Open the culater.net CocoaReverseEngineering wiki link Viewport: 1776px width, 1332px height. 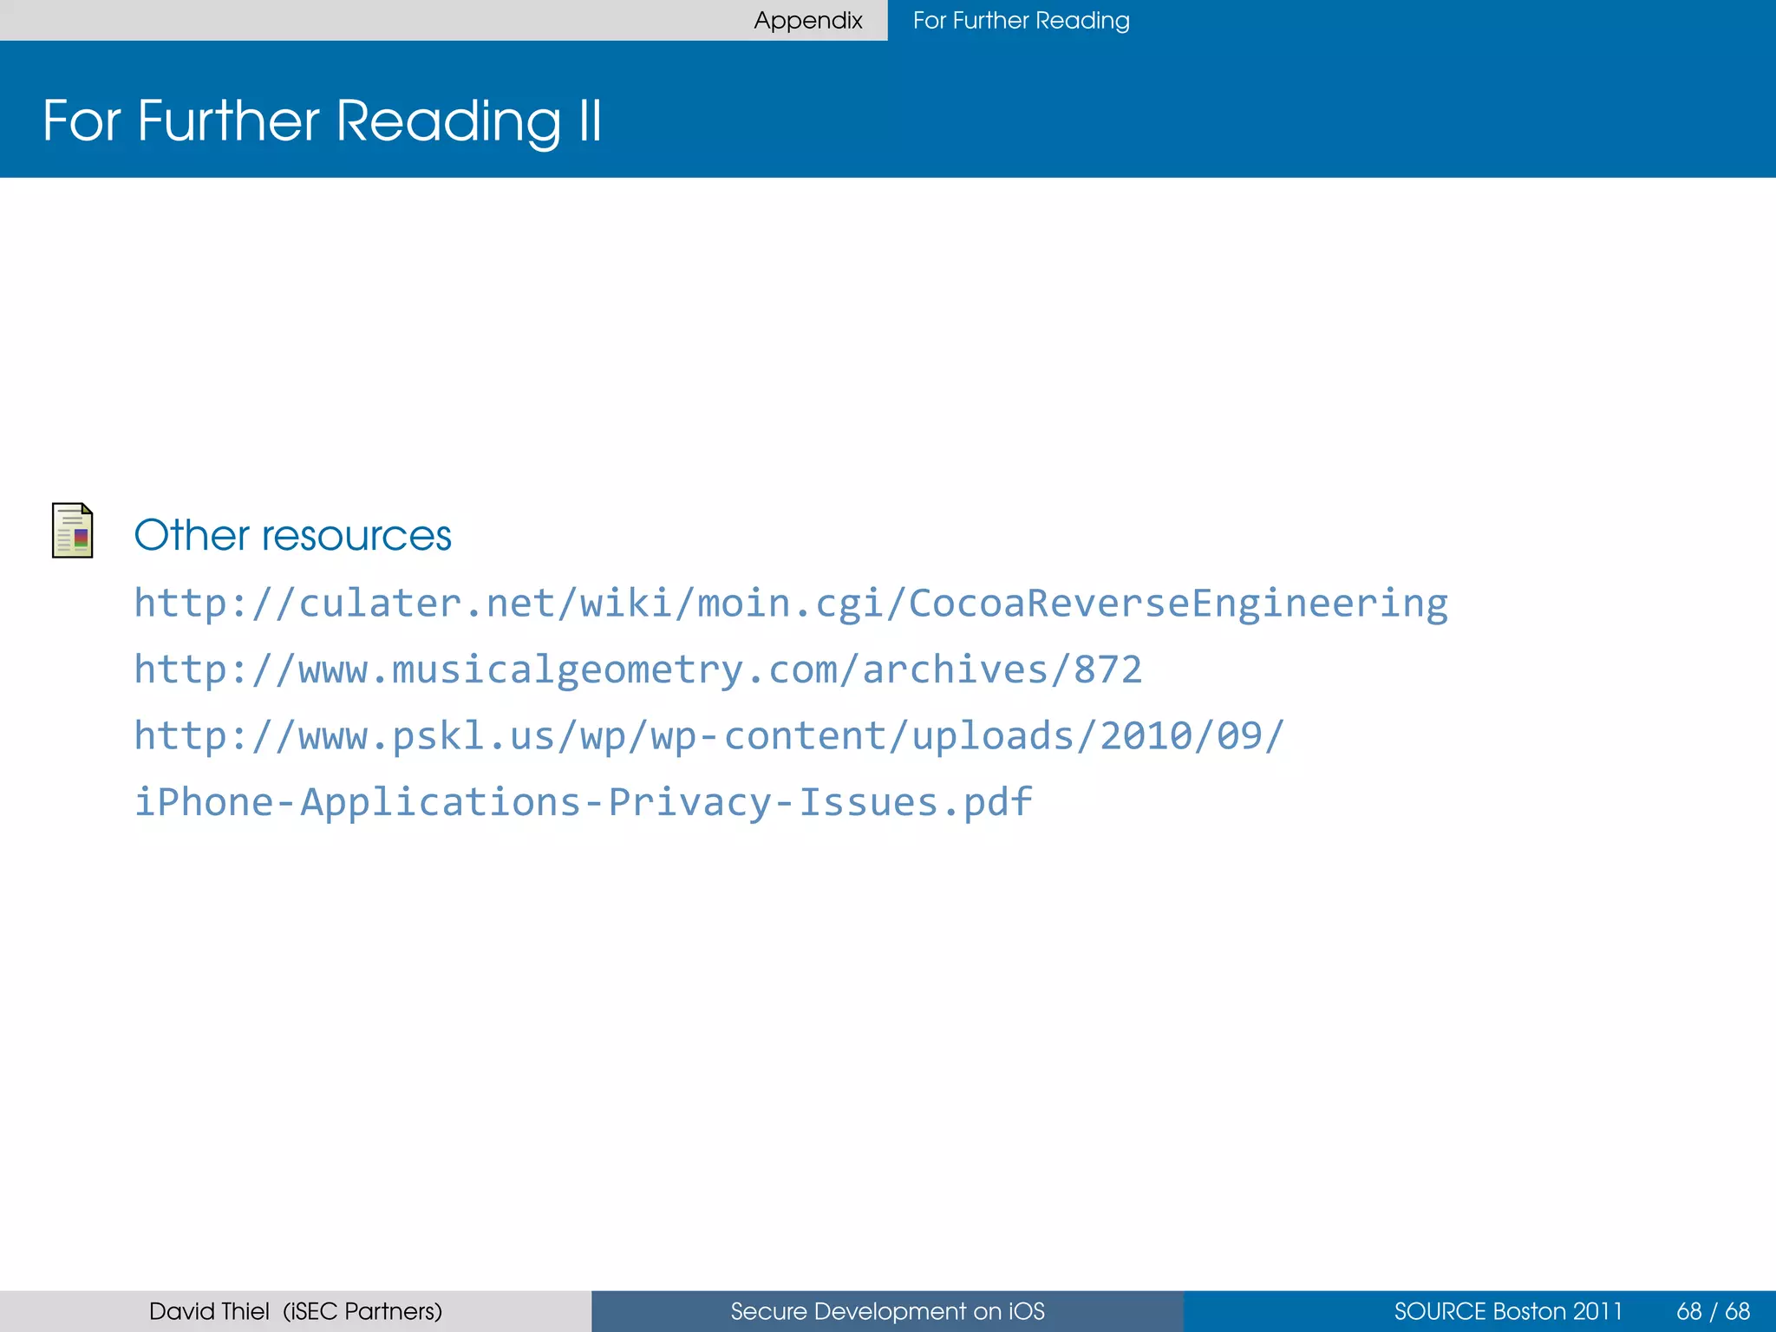click(790, 603)
